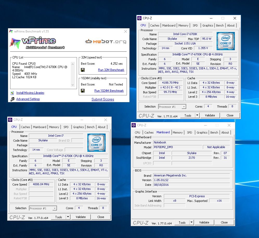
Task: Click CPU-Z title icon of inactive CPU window
Action: click(10, 120)
